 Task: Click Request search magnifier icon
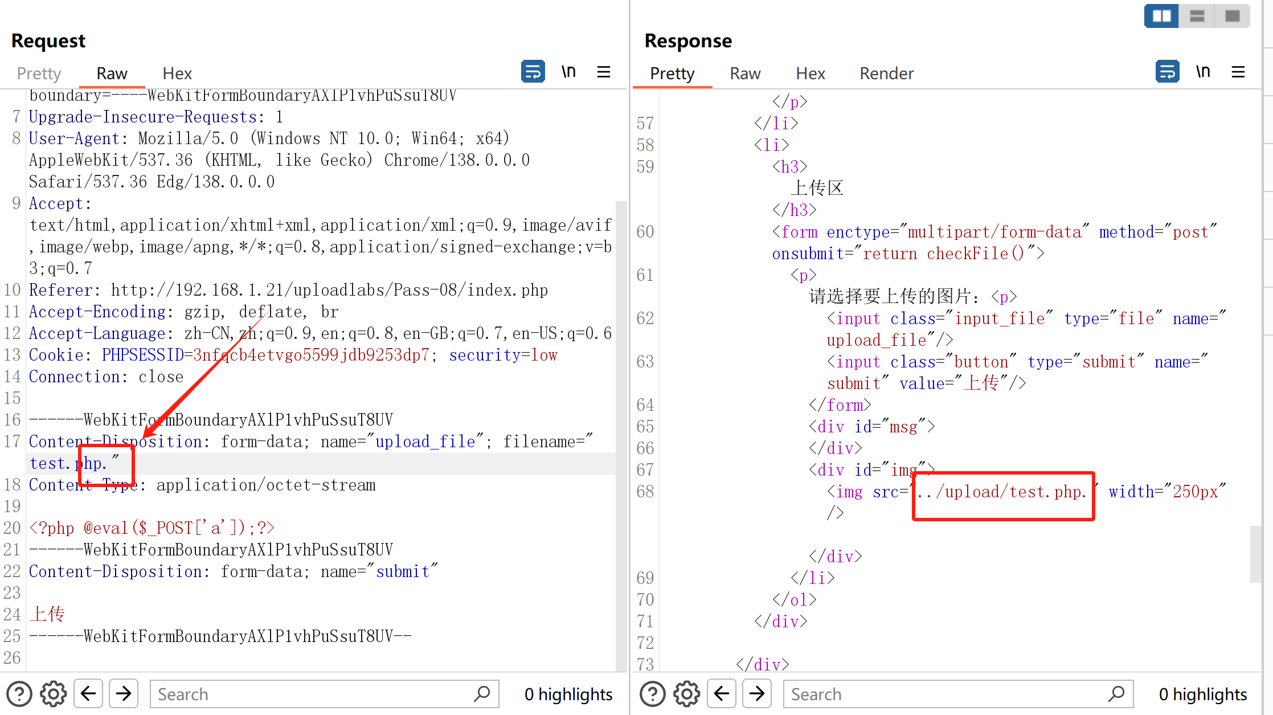point(482,694)
